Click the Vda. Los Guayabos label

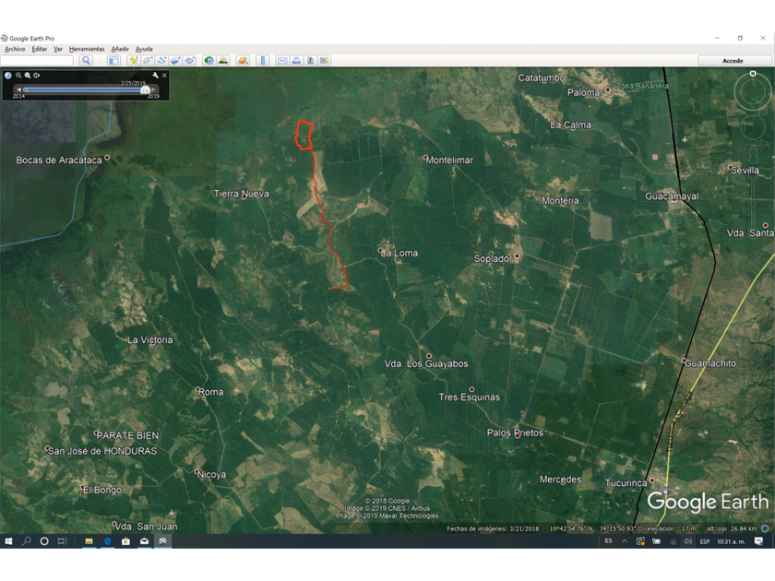click(426, 363)
